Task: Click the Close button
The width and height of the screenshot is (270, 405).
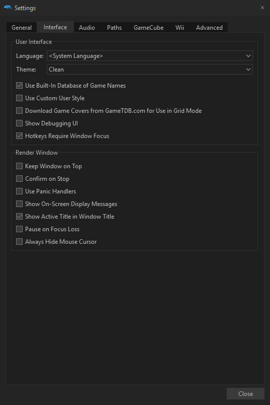Action: [x=245, y=393]
